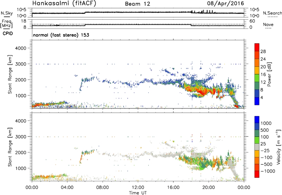
Task: Click the '-1000' tick on Velocity colorbar
Action: pyautogui.click(x=268, y=171)
